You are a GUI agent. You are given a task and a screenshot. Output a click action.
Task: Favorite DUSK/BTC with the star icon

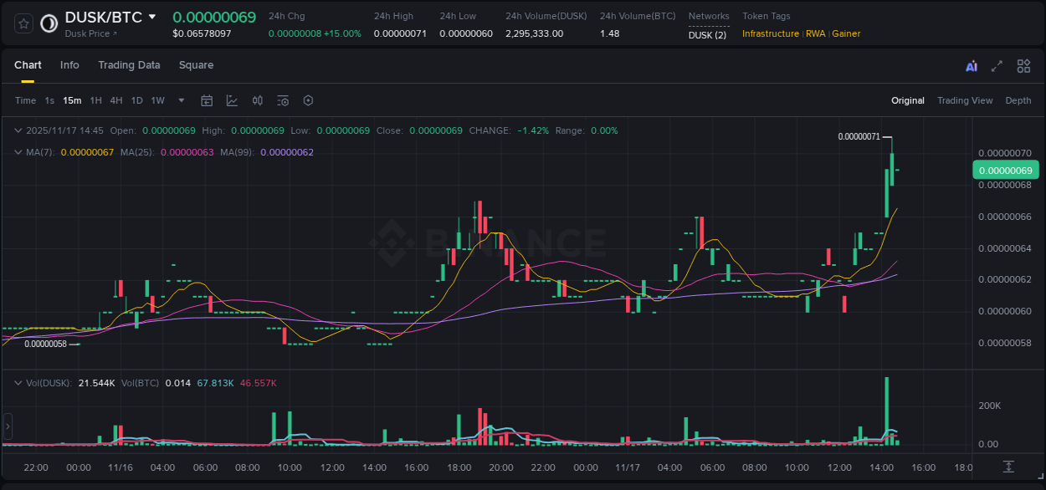pyautogui.click(x=23, y=23)
